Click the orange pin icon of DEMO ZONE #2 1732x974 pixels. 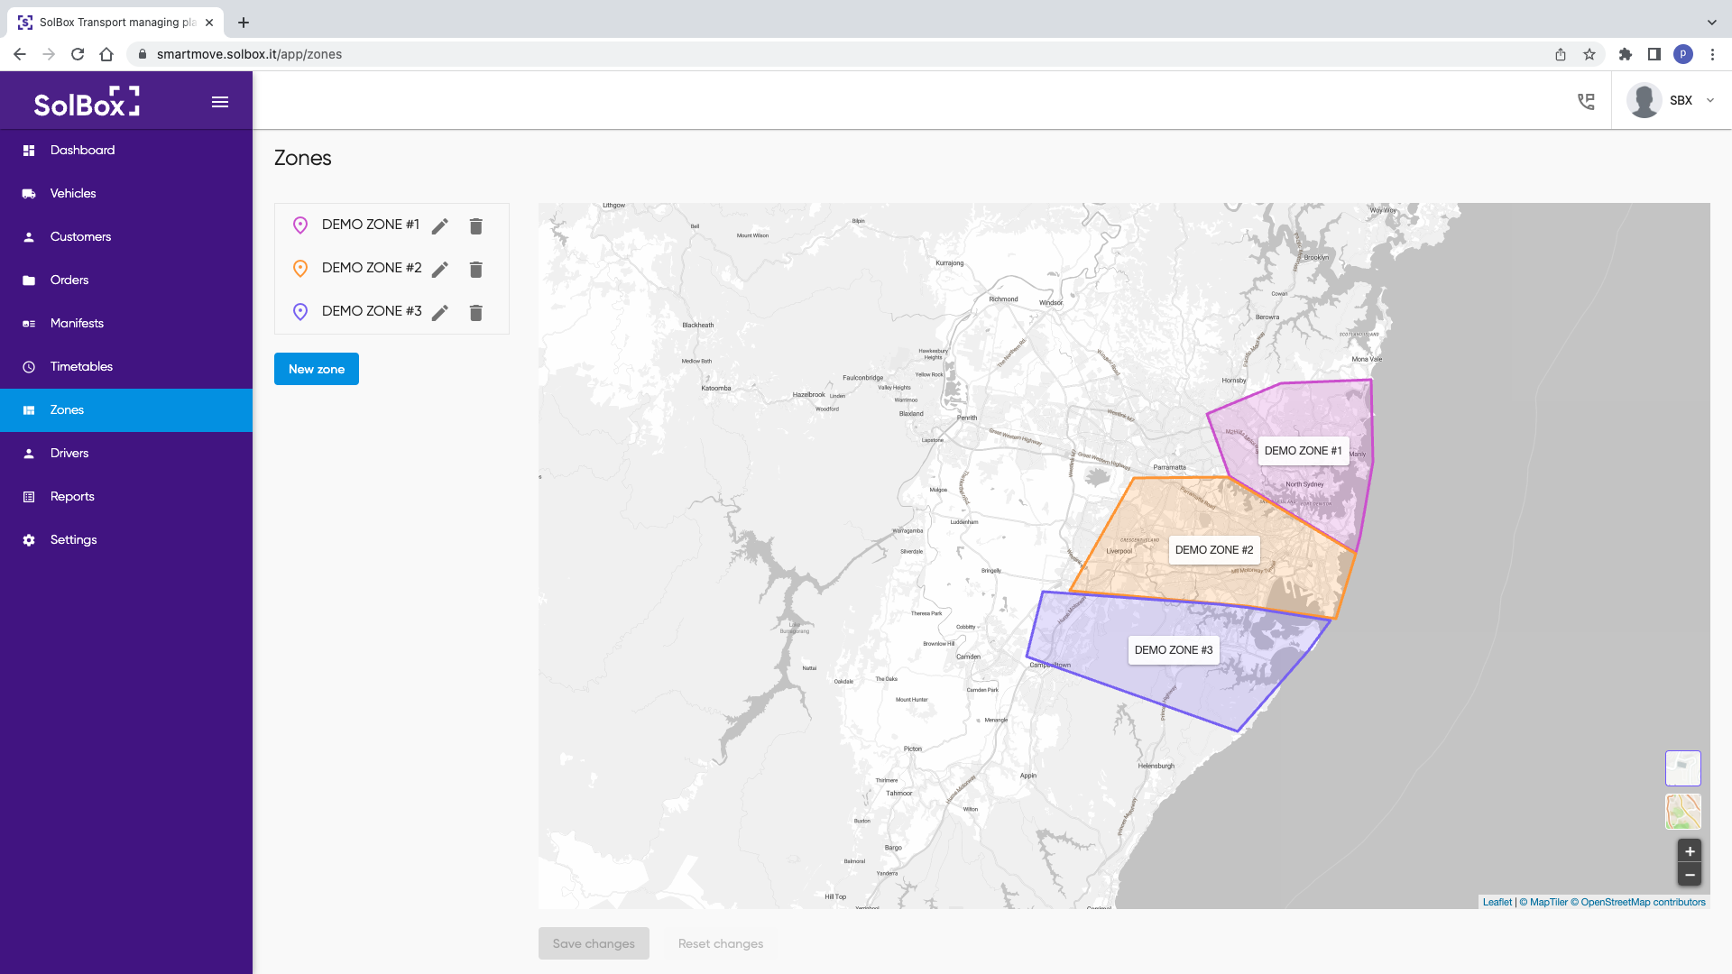[300, 269]
